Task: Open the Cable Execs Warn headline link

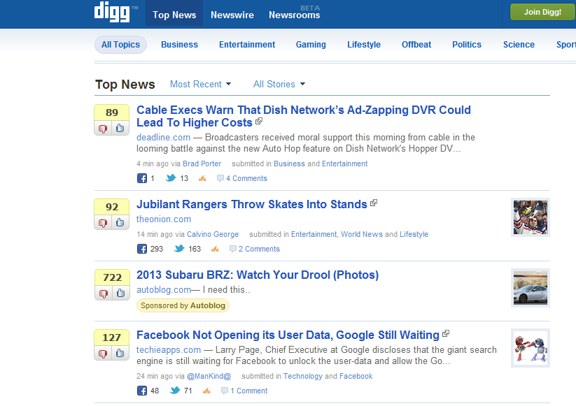Action: point(304,116)
